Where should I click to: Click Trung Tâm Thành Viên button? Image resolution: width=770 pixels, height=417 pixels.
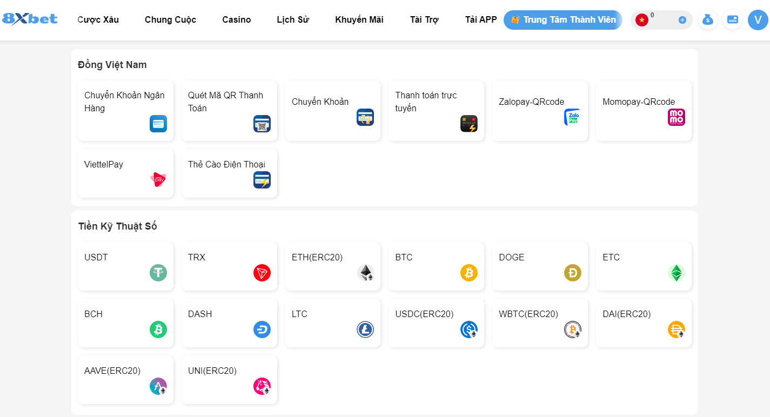[x=563, y=20]
